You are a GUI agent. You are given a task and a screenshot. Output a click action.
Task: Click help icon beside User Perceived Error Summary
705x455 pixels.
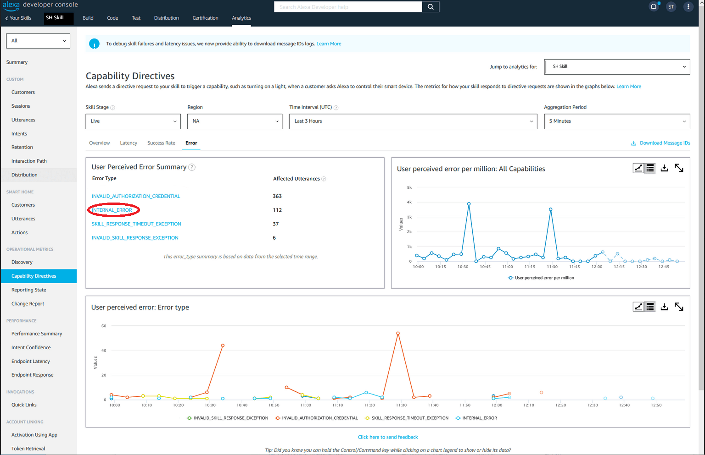pos(192,167)
